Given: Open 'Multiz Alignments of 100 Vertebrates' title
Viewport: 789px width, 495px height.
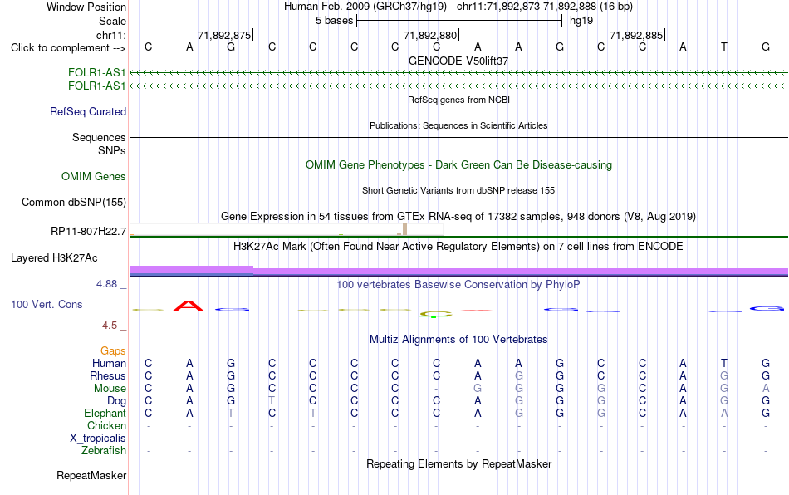Looking at the screenshot, I should pos(458,340).
